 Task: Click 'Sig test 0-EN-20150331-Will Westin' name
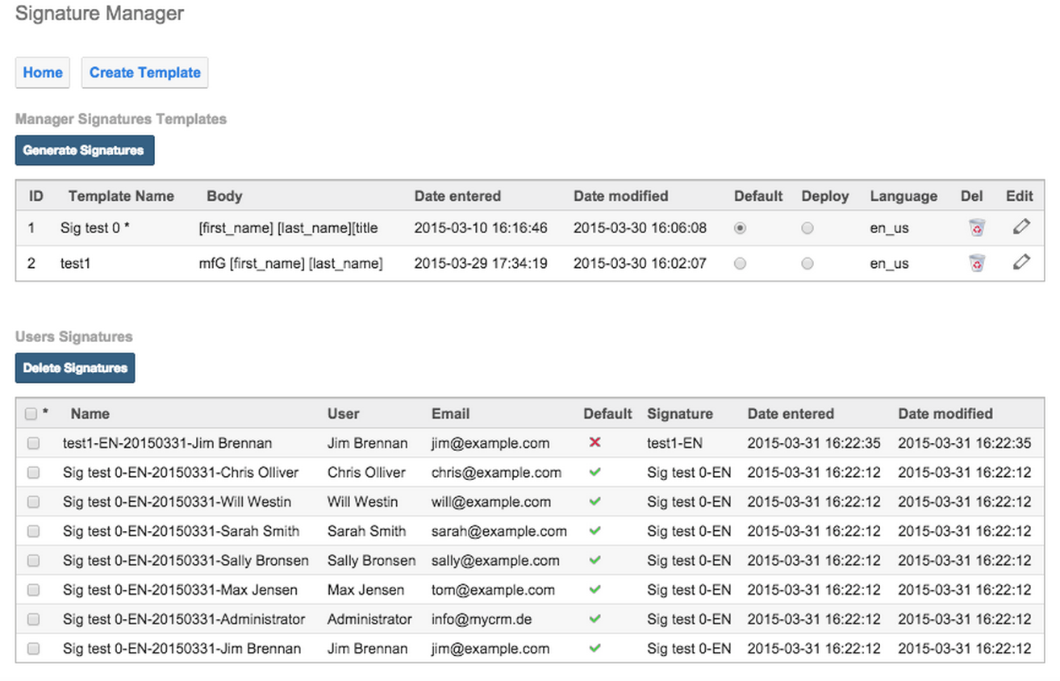coord(177,502)
